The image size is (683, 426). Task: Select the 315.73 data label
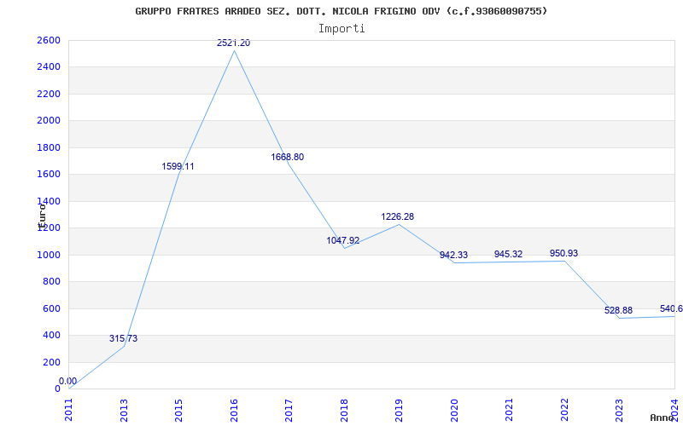tap(123, 338)
